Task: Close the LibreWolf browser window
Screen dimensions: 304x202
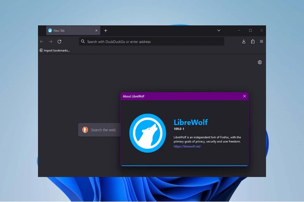Action: 261,30
